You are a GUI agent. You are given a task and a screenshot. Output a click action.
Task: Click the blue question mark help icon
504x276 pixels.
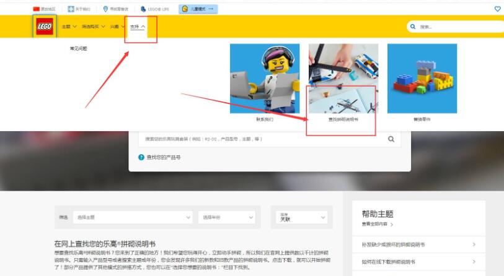[141, 157]
